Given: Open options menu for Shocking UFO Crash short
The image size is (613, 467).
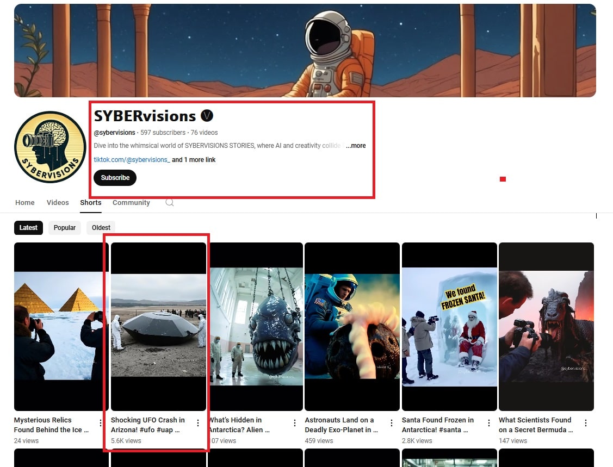Looking at the screenshot, I should coord(198,423).
